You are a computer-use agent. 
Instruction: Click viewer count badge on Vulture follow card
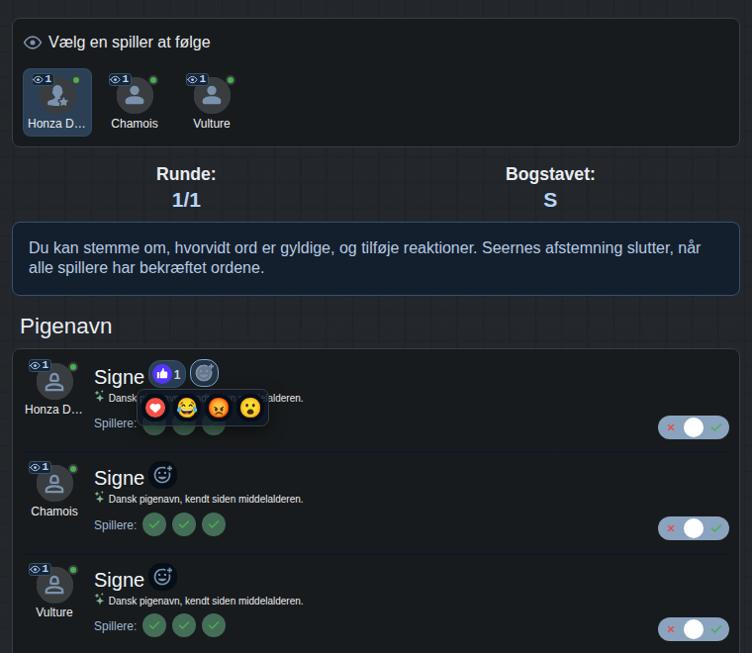pos(197,79)
